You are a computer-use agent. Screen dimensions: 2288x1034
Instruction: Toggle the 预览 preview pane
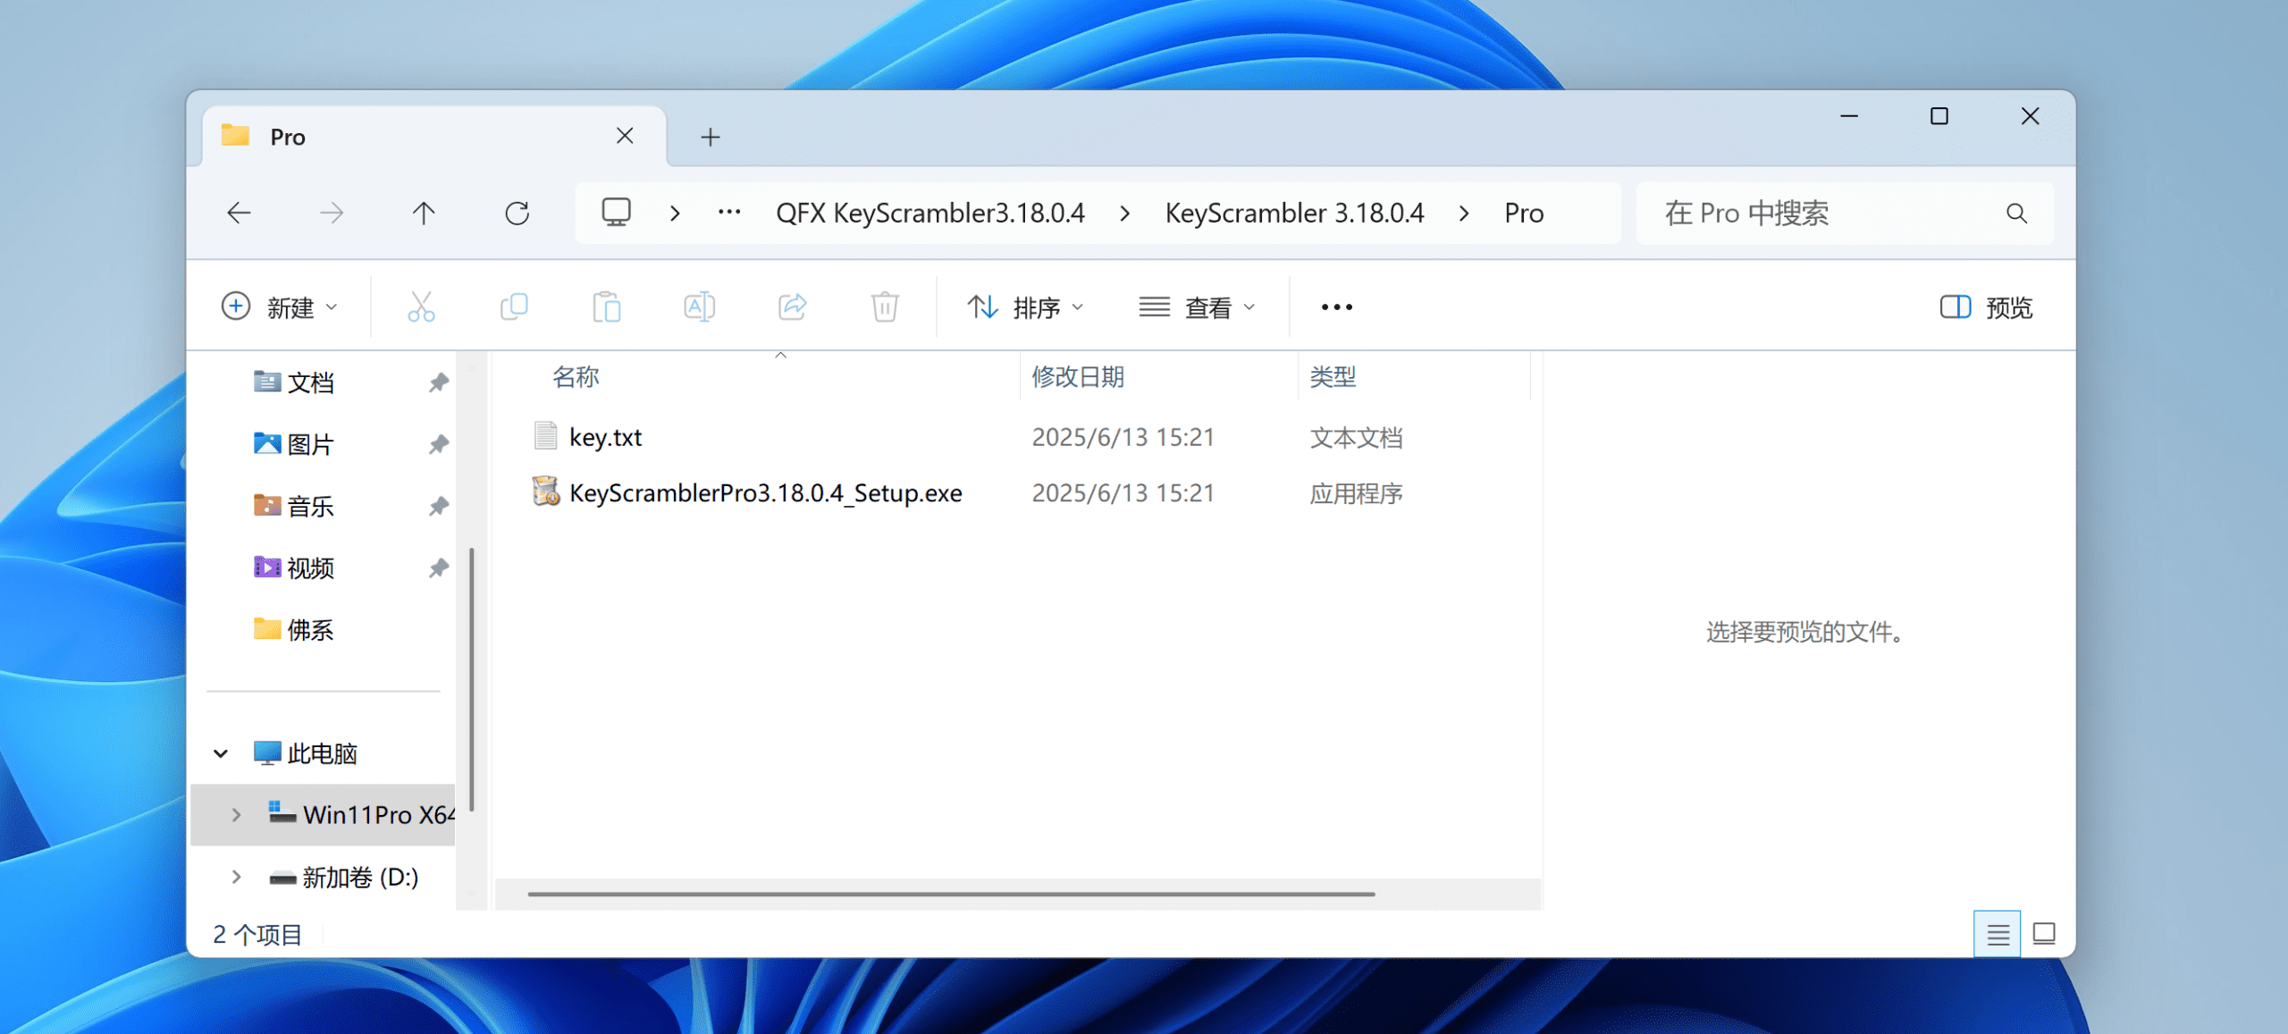click(1986, 307)
